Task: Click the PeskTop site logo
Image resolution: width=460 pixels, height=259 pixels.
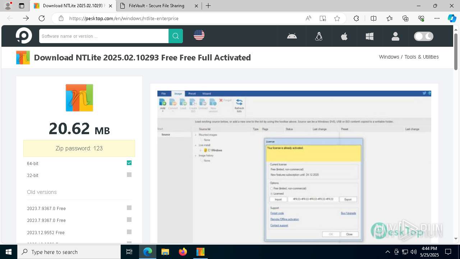Action: (x=24, y=36)
